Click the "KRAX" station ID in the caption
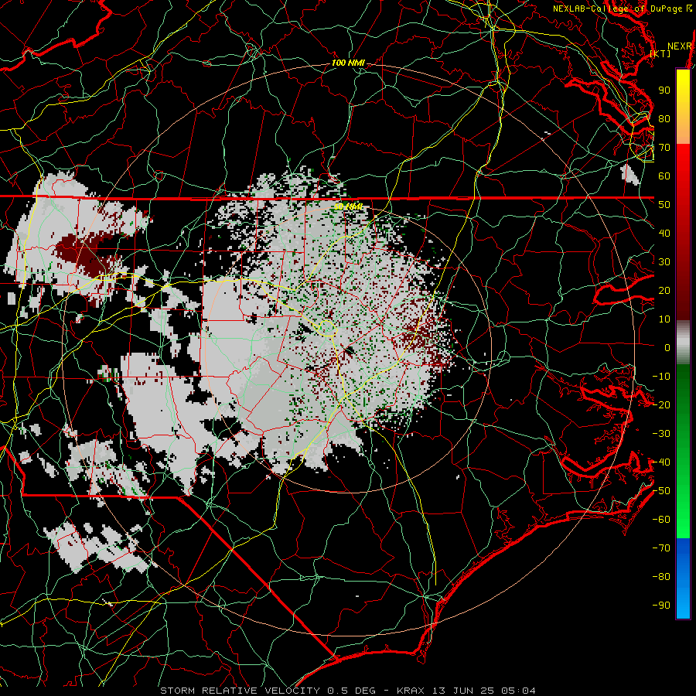 coord(411,691)
